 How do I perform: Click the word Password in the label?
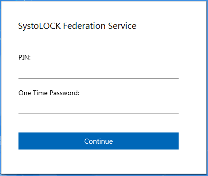click(x=63, y=93)
